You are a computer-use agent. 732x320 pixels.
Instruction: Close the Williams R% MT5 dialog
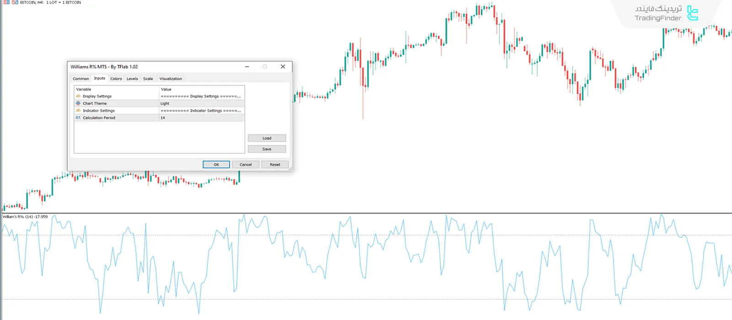(283, 67)
